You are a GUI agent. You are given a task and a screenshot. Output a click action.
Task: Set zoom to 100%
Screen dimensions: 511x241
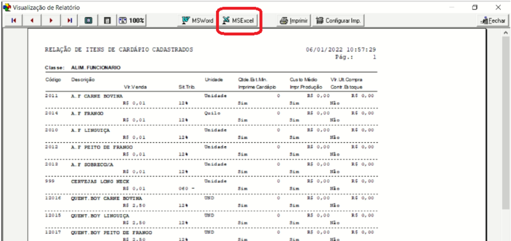(x=132, y=20)
